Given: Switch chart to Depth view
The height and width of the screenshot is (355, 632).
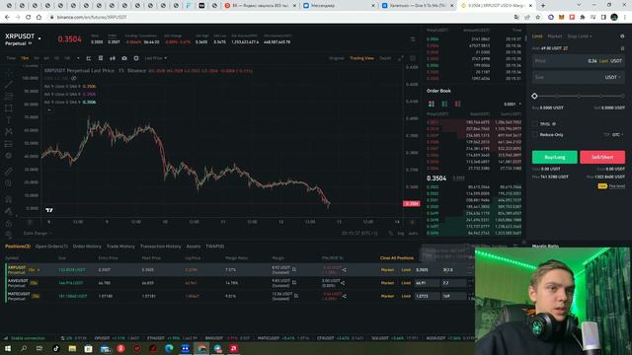Looking at the screenshot, I should coord(385,58).
